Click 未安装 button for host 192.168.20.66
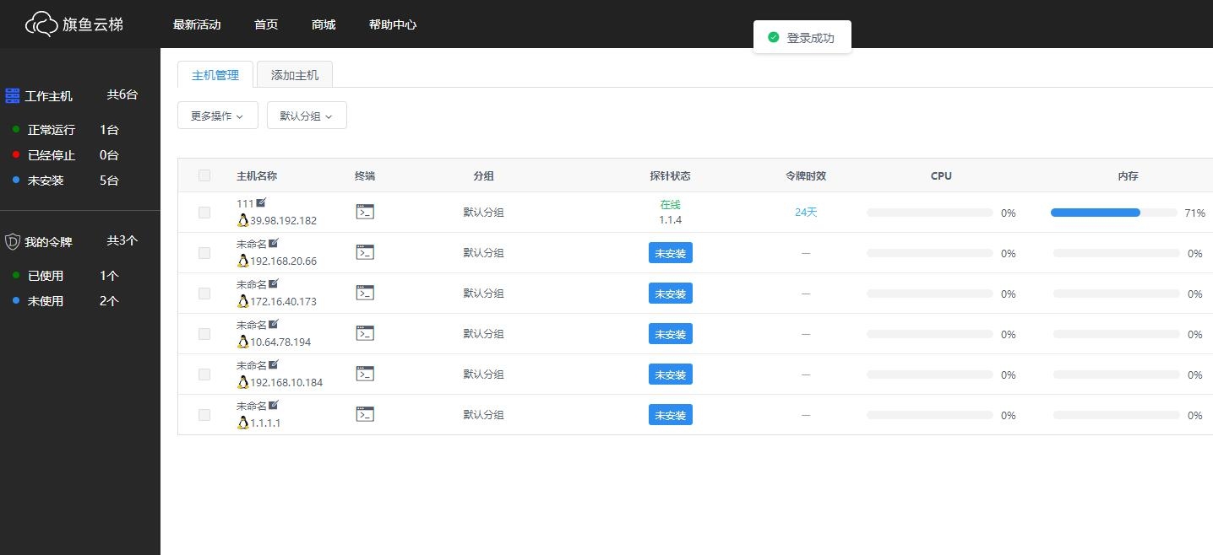Image resolution: width=1213 pixels, height=555 pixels. pos(670,253)
